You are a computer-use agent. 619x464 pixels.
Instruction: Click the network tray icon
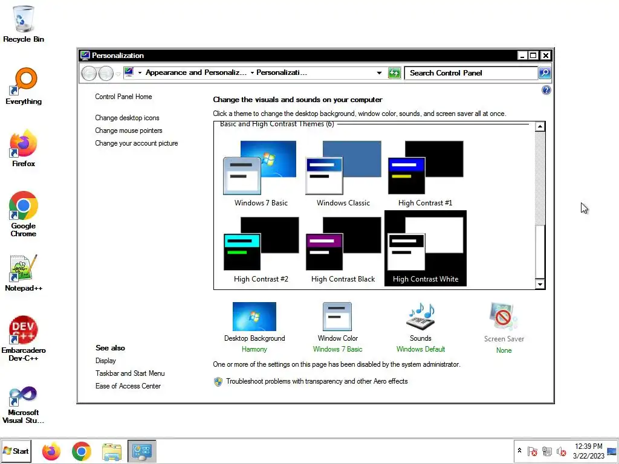(546, 451)
